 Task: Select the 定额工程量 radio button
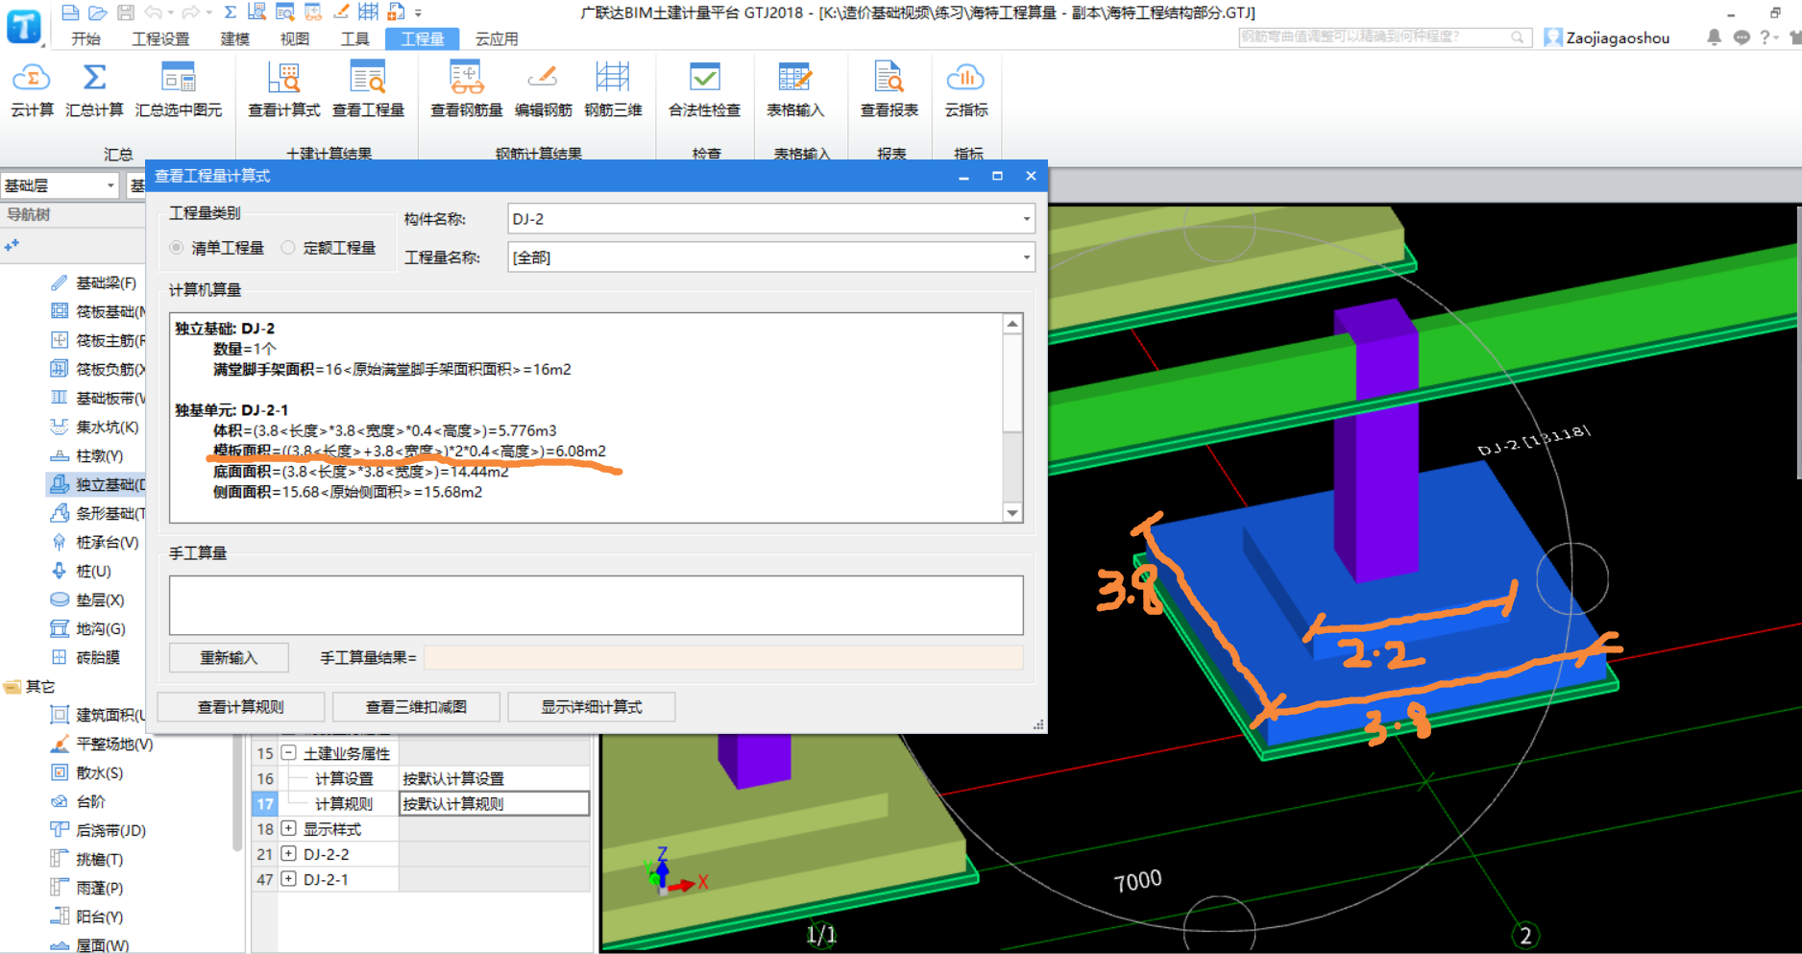(x=288, y=248)
